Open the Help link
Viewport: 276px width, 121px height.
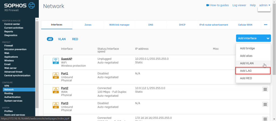(x=253, y=5)
